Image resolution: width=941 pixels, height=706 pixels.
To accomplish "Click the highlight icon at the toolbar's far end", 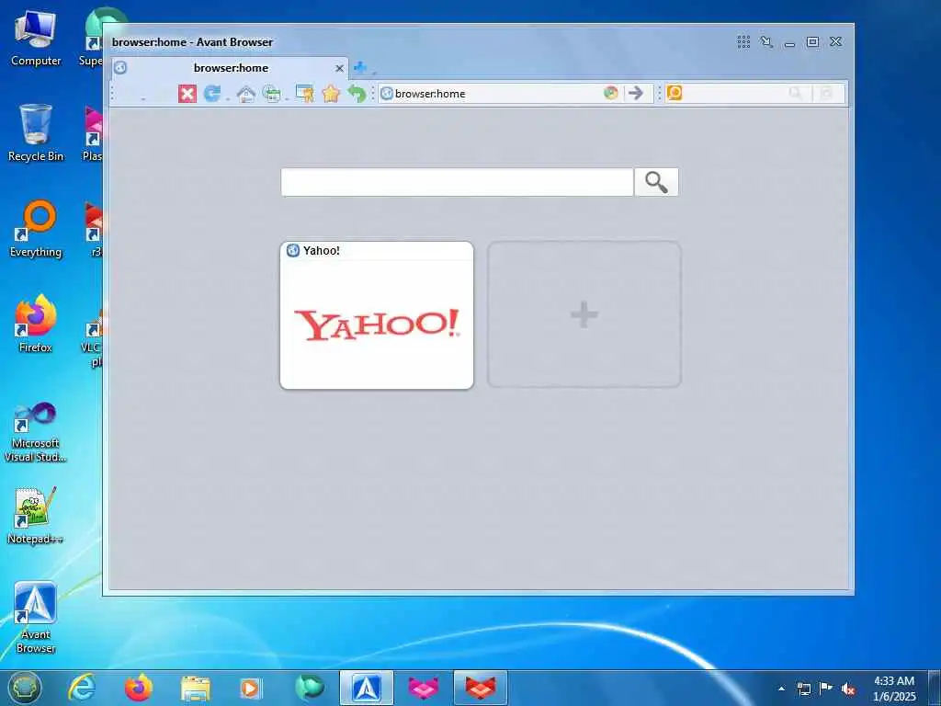I will tap(826, 93).
